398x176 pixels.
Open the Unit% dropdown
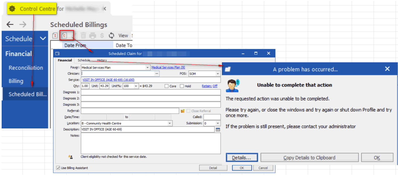point(136,86)
